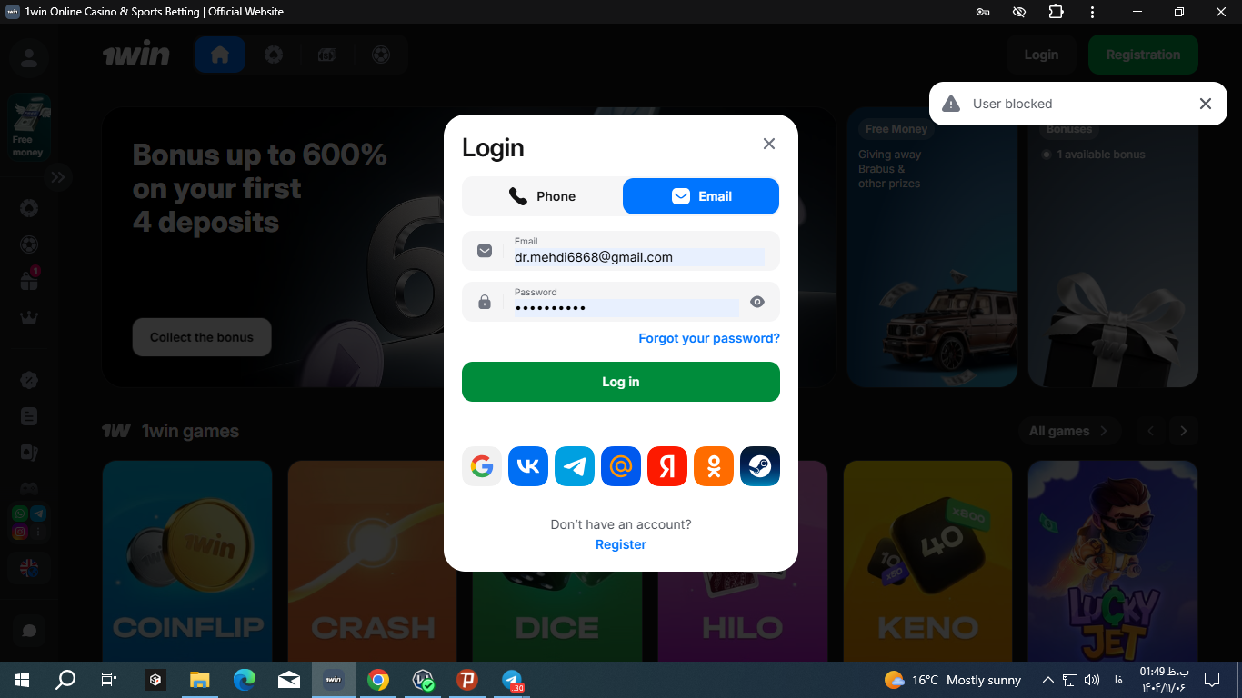Sign in via the Steam icon
Image resolution: width=1242 pixels, height=698 pixels.
(760, 466)
